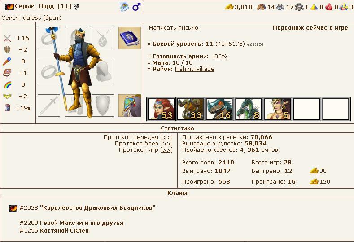Open clan Королевство Драконьих Всадников

98,208
